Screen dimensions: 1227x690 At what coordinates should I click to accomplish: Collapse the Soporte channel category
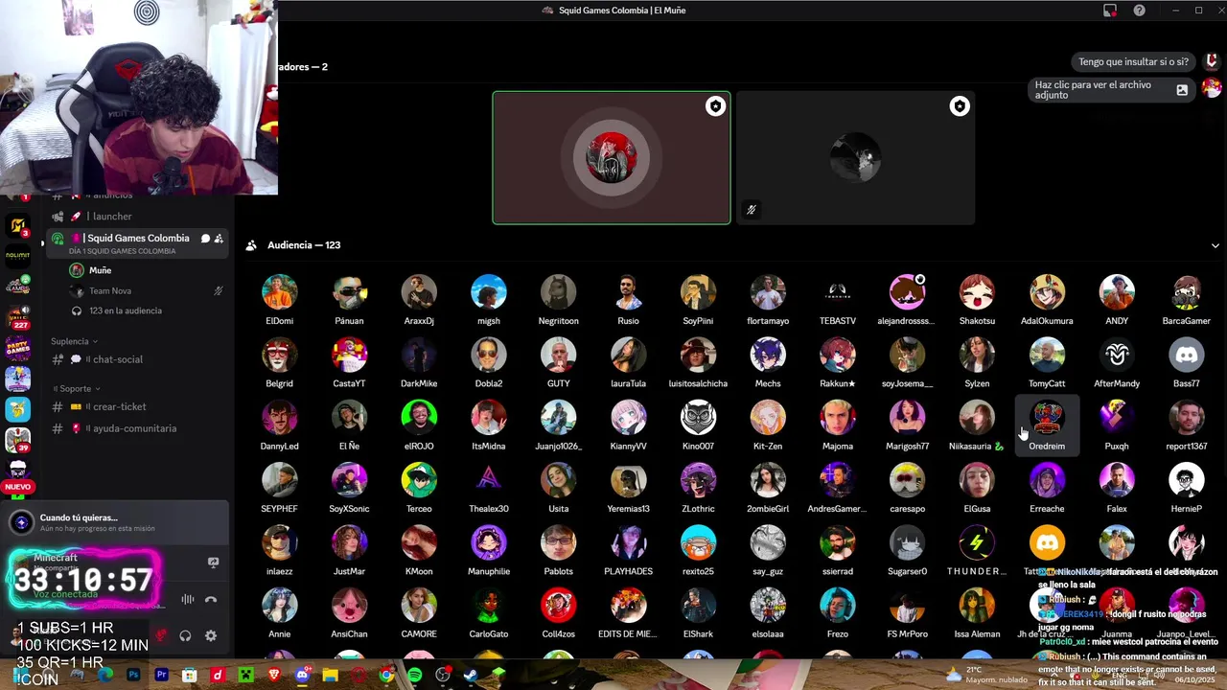point(79,388)
